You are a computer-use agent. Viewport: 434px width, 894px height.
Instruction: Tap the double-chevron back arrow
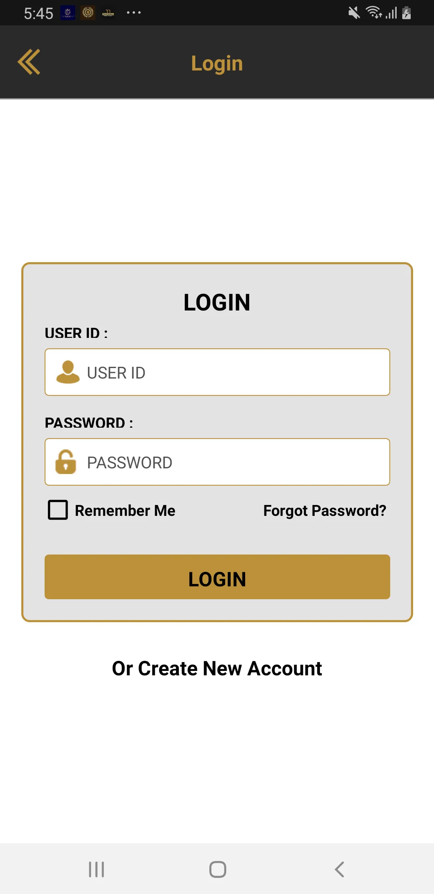click(x=29, y=62)
